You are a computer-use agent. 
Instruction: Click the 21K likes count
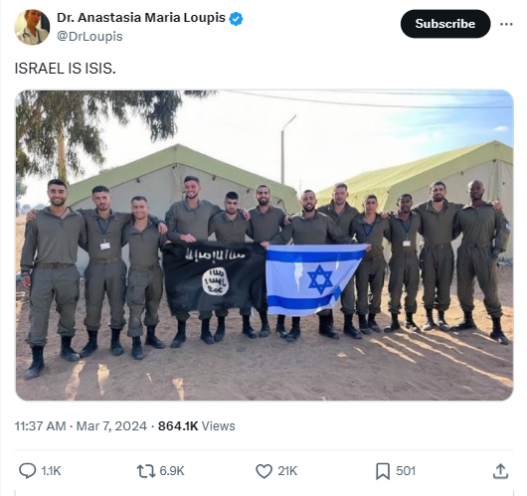click(287, 471)
